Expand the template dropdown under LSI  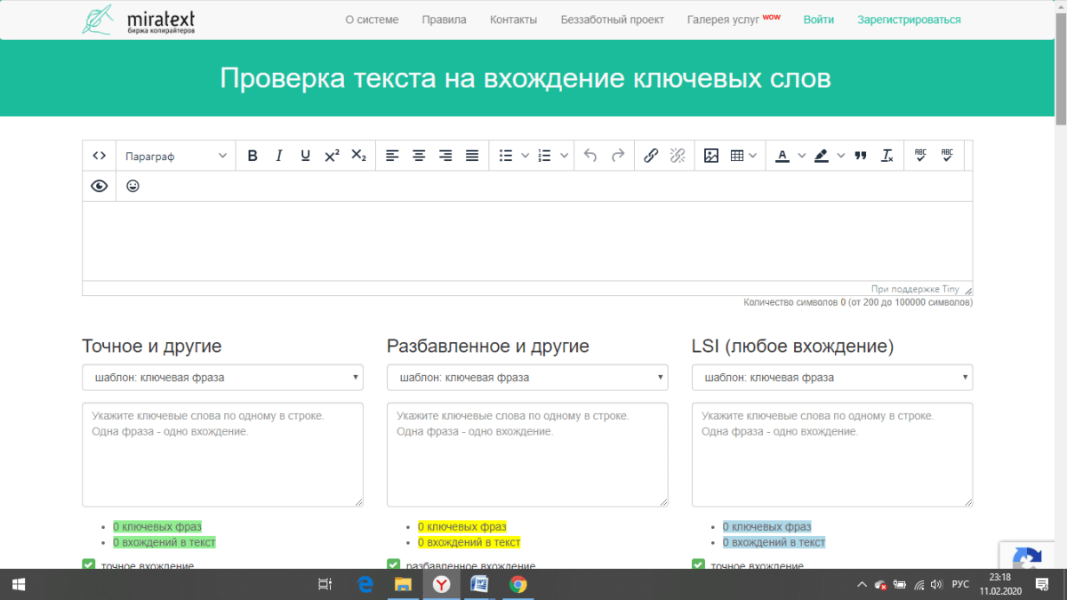click(831, 378)
